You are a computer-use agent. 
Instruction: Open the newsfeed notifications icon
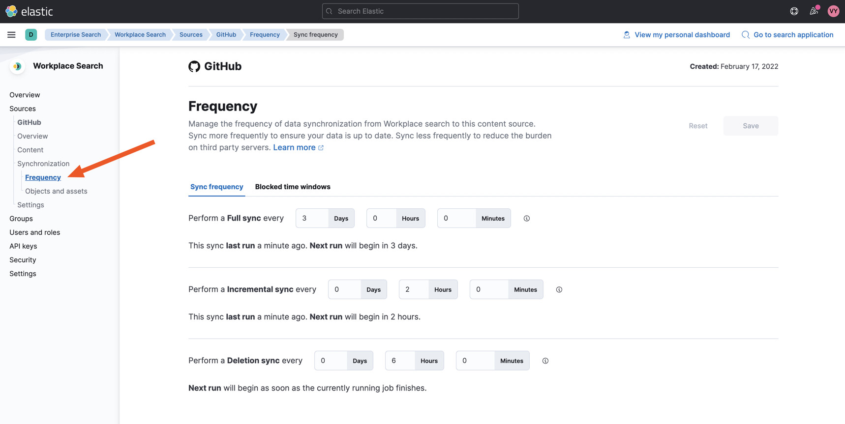pos(814,11)
